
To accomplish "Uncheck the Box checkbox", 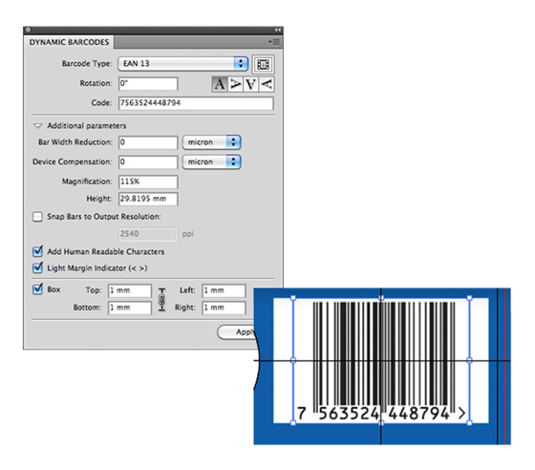I will pyautogui.click(x=37, y=289).
